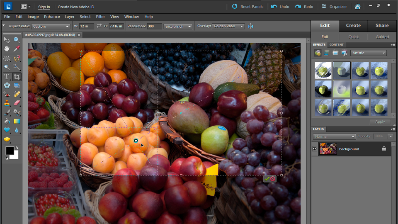Screen dimensions: 398x224
Task: Select the Magic Wand tool
Action: pos(7,67)
